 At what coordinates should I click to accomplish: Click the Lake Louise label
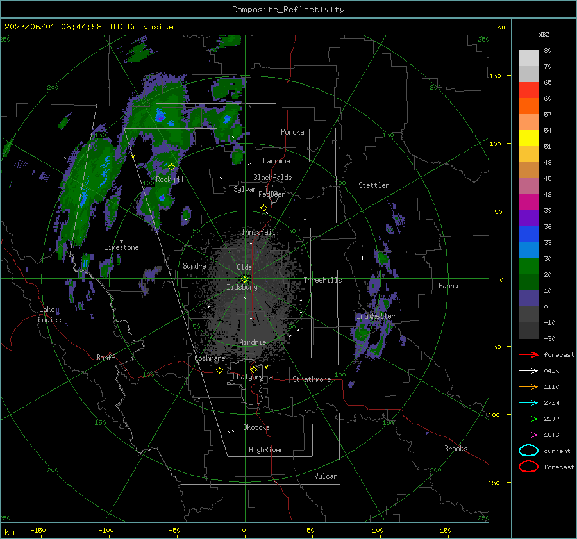coord(50,315)
